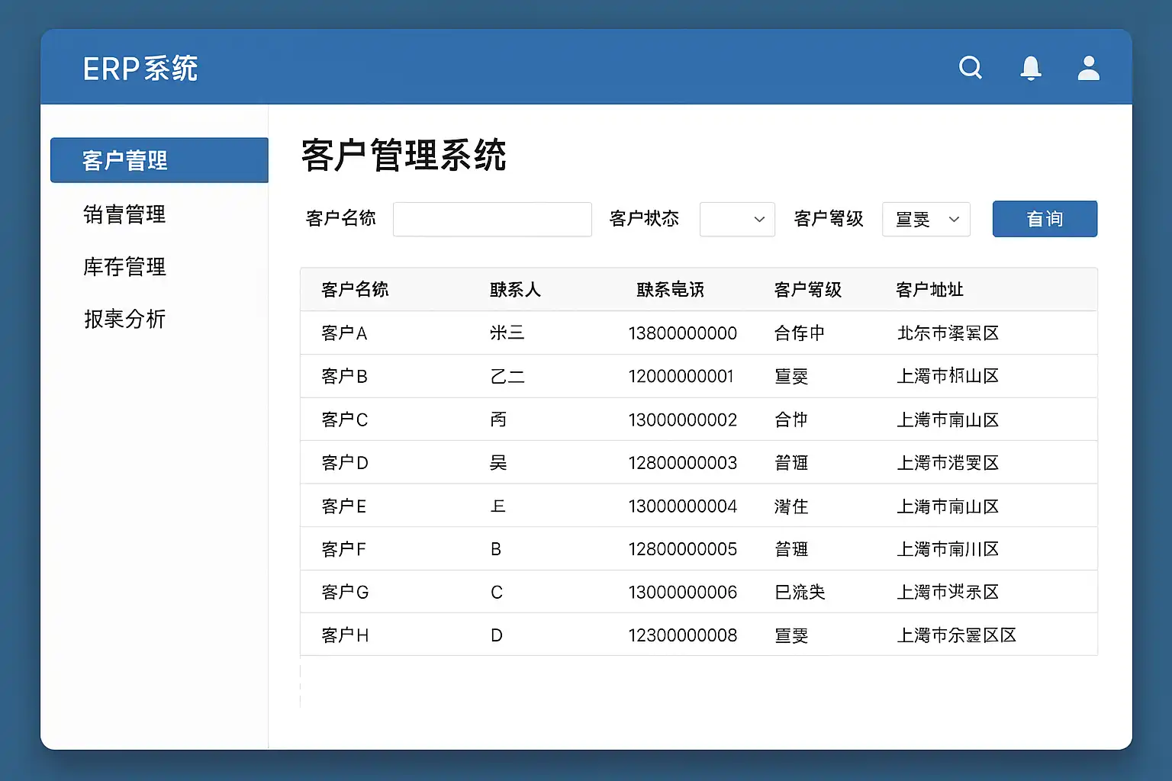This screenshot has height=781, width=1172.
Task: Click the ERP系统 logo title
Action: tap(140, 69)
